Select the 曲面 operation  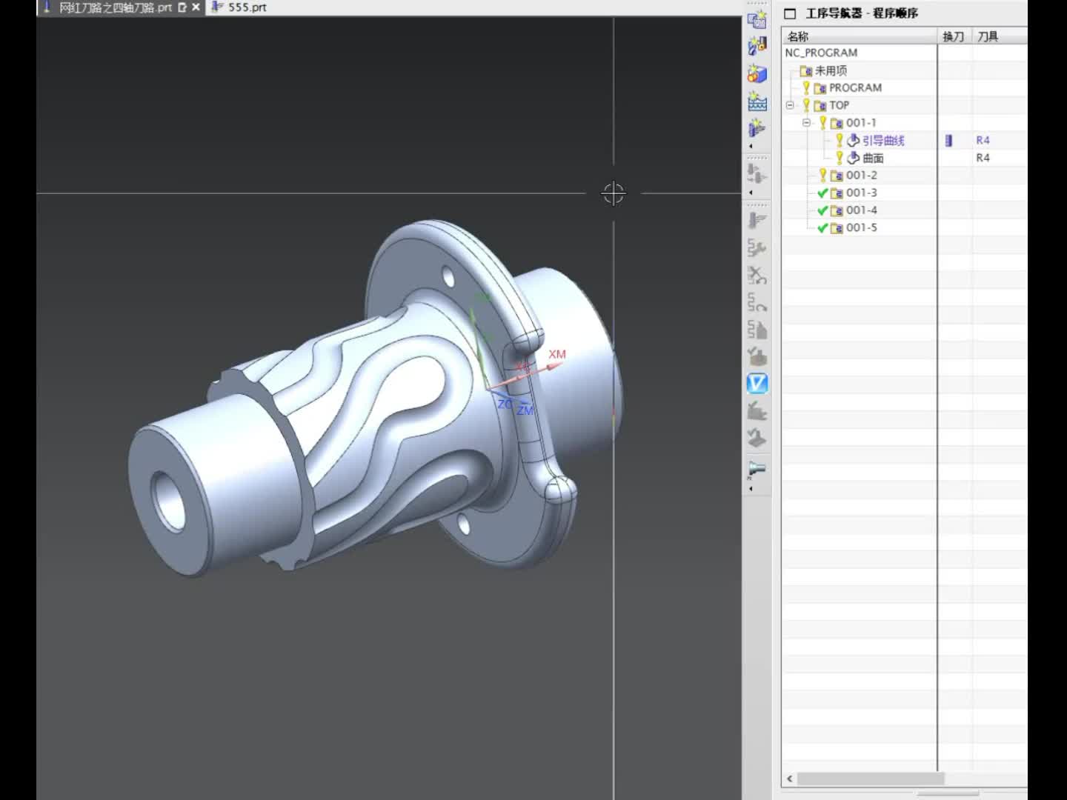coord(873,158)
